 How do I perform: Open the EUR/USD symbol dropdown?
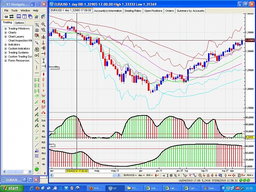130,175
